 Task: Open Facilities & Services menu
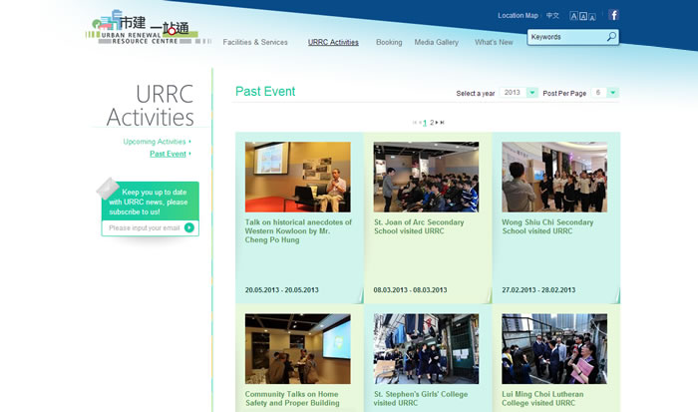(x=255, y=43)
